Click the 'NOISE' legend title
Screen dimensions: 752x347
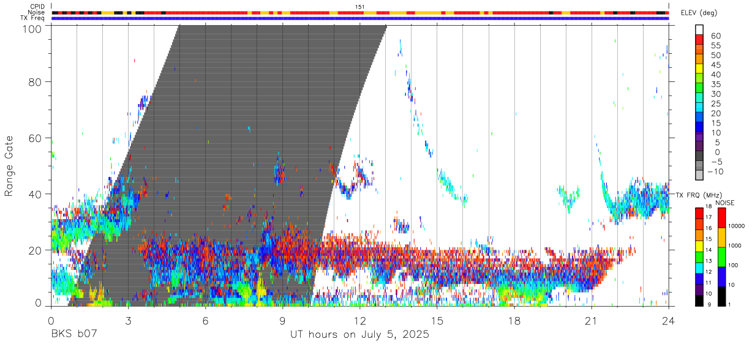click(x=725, y=203)
